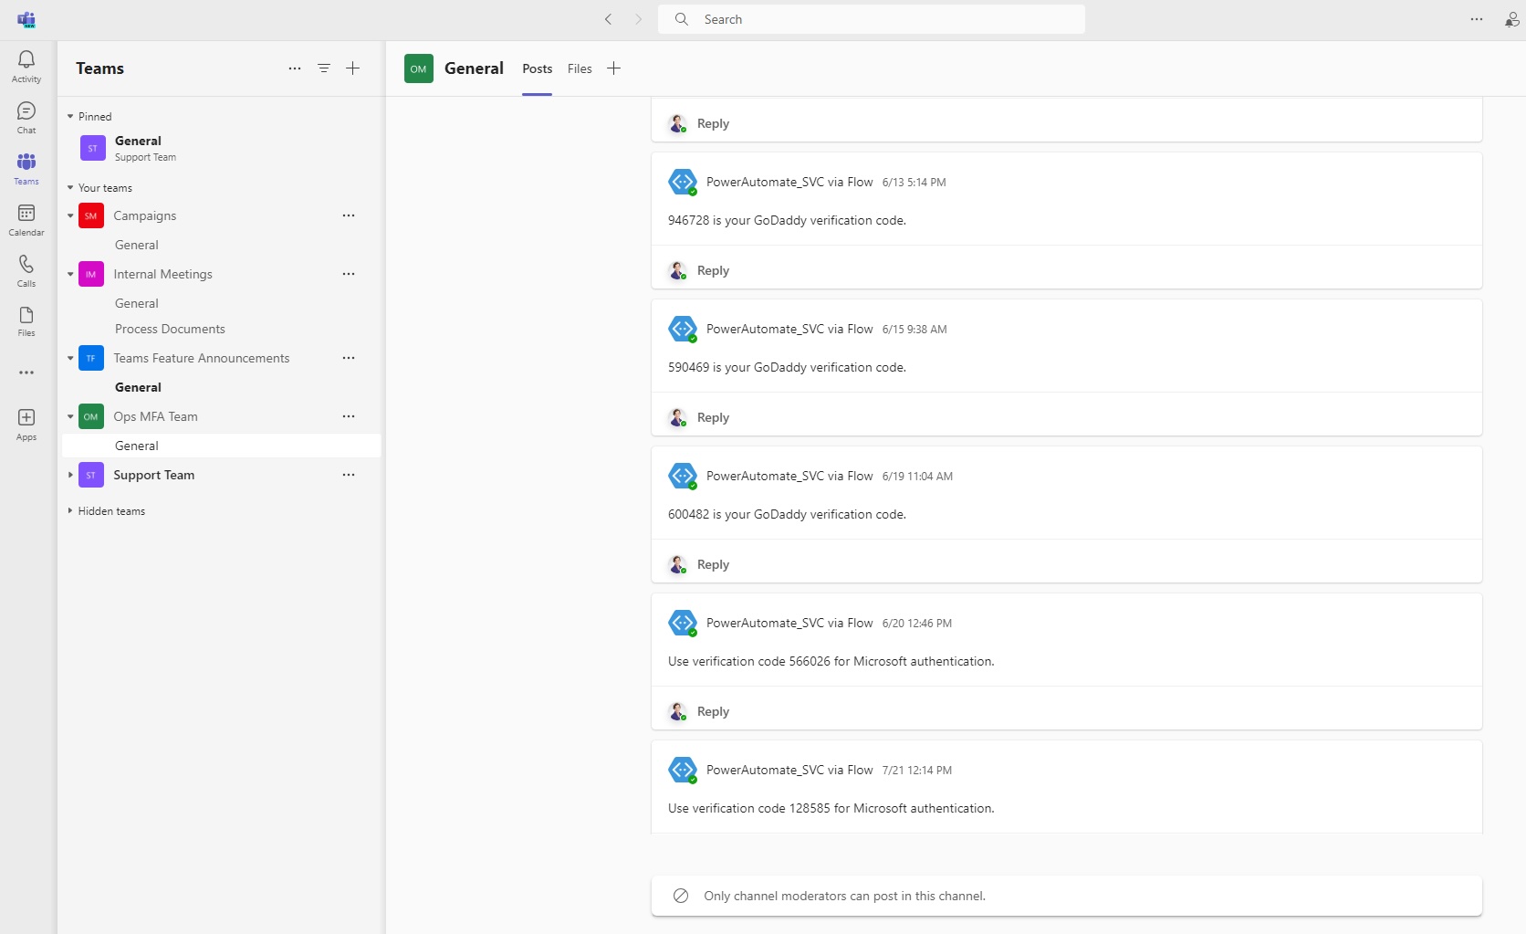Open the Calendar view

26,219
